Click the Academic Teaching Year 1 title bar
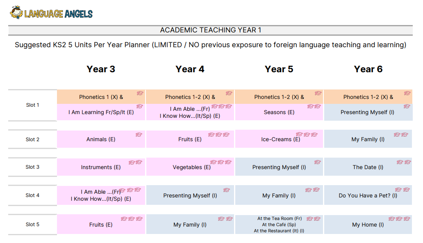The width and height of the screenshot is (423, 243). (210, 30)
